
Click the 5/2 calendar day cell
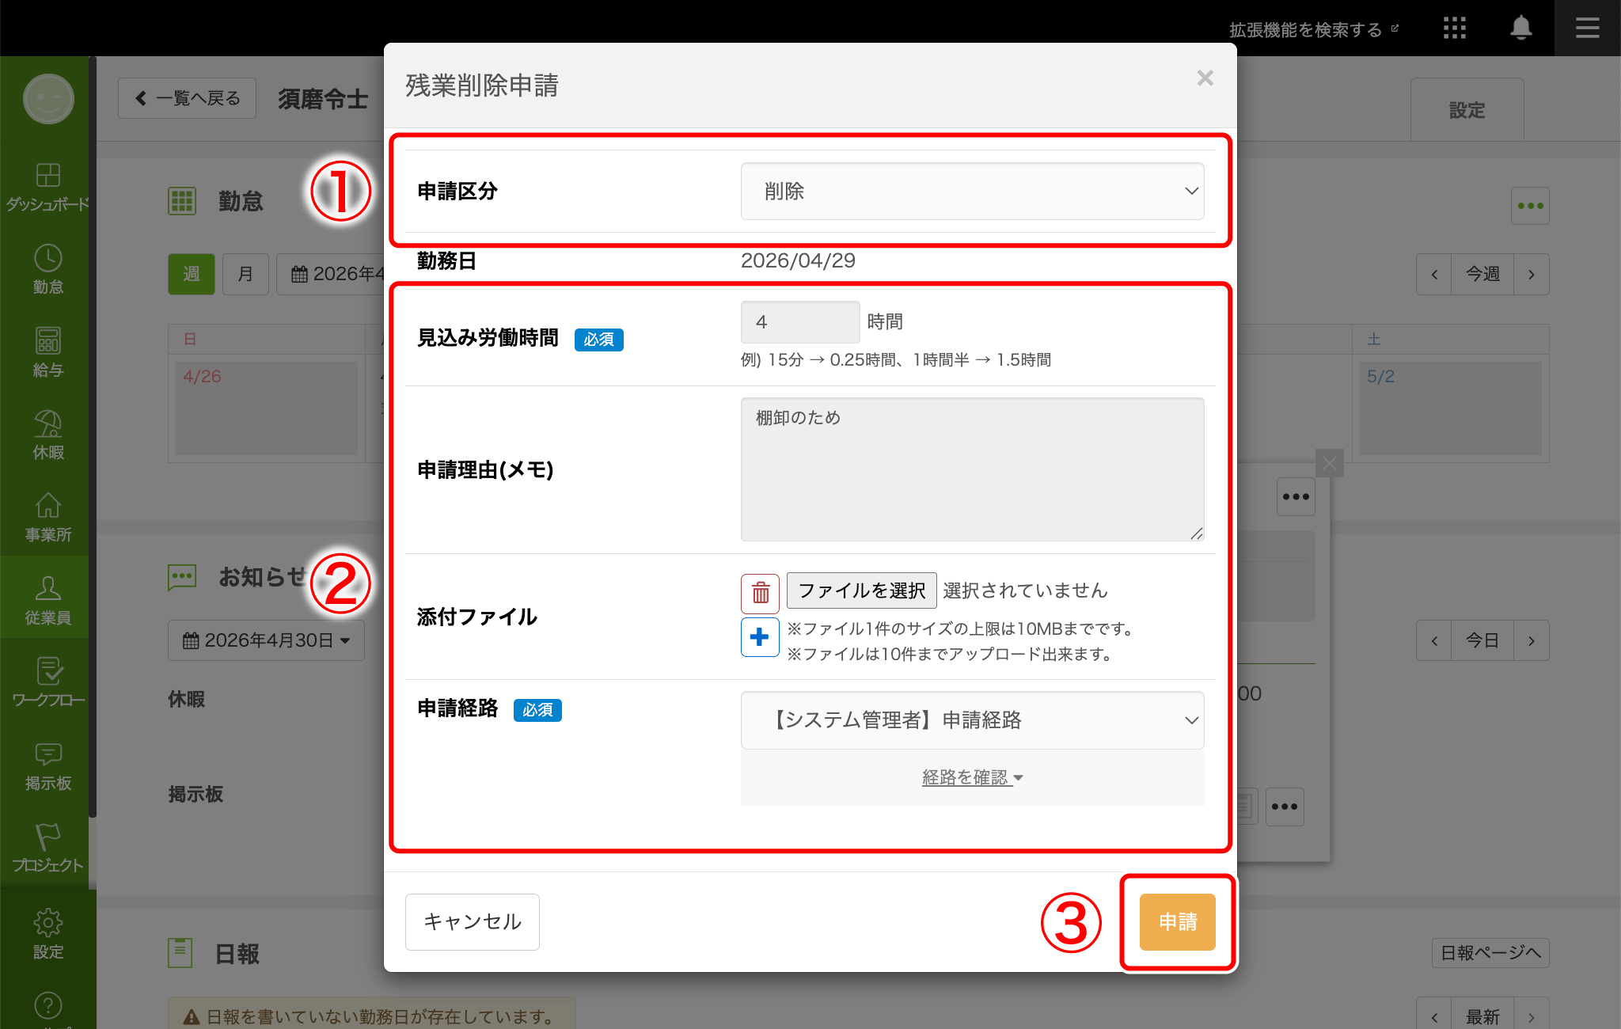tap(1450, 408)
